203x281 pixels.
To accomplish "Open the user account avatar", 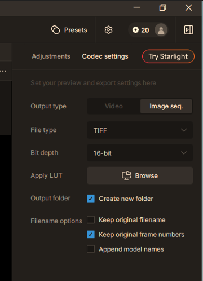I will [161, 30].
